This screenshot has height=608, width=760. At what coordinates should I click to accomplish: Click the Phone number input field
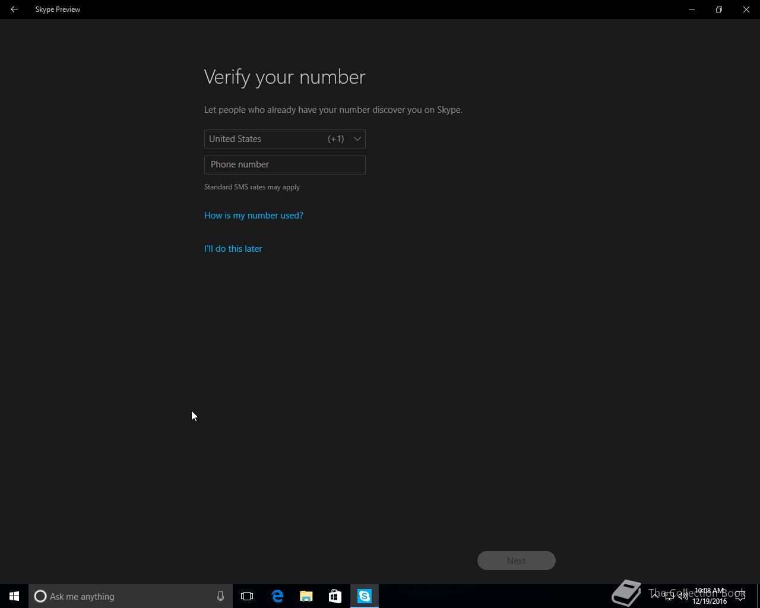click(284, 164)
